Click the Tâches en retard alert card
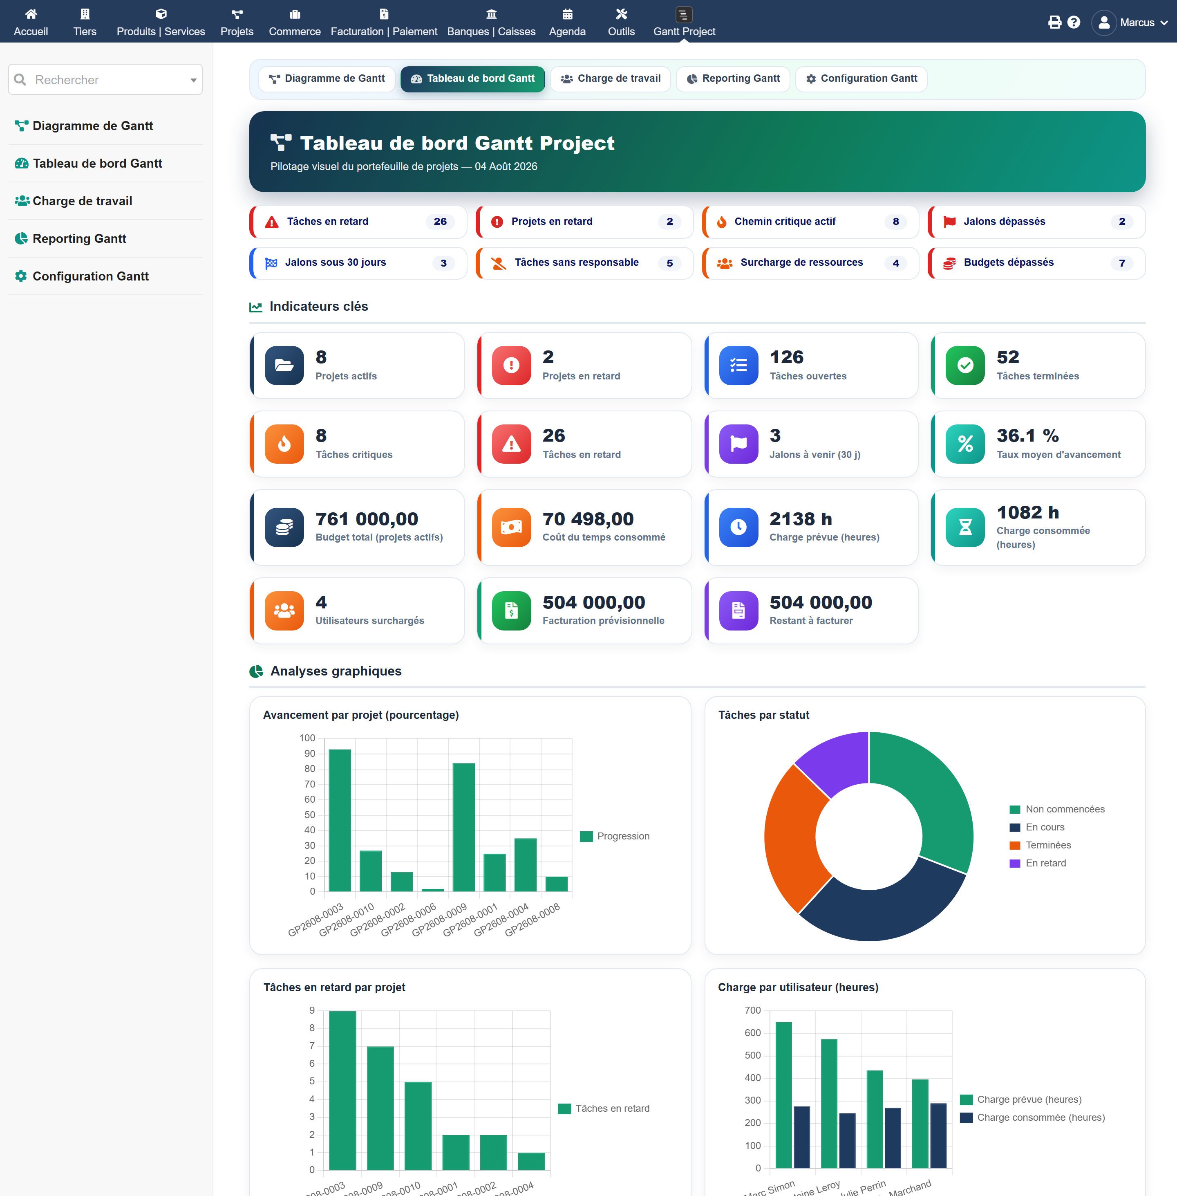This screenshot has height=1196, width=1177. pyautogui.click(x=358, y=221)
